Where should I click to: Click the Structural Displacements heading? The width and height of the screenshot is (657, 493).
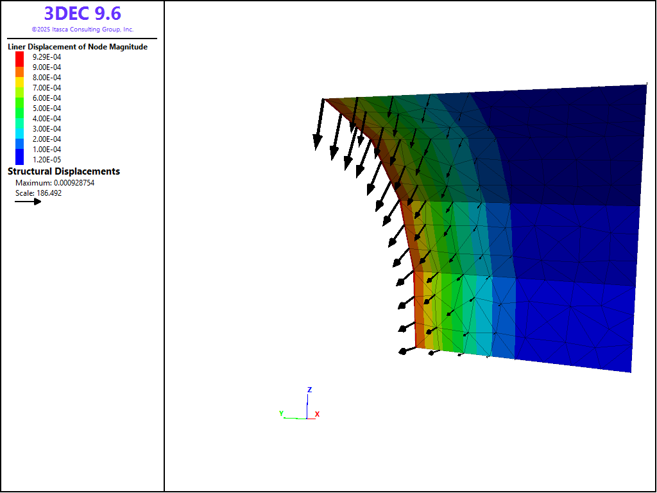click(x=64, y=171)
